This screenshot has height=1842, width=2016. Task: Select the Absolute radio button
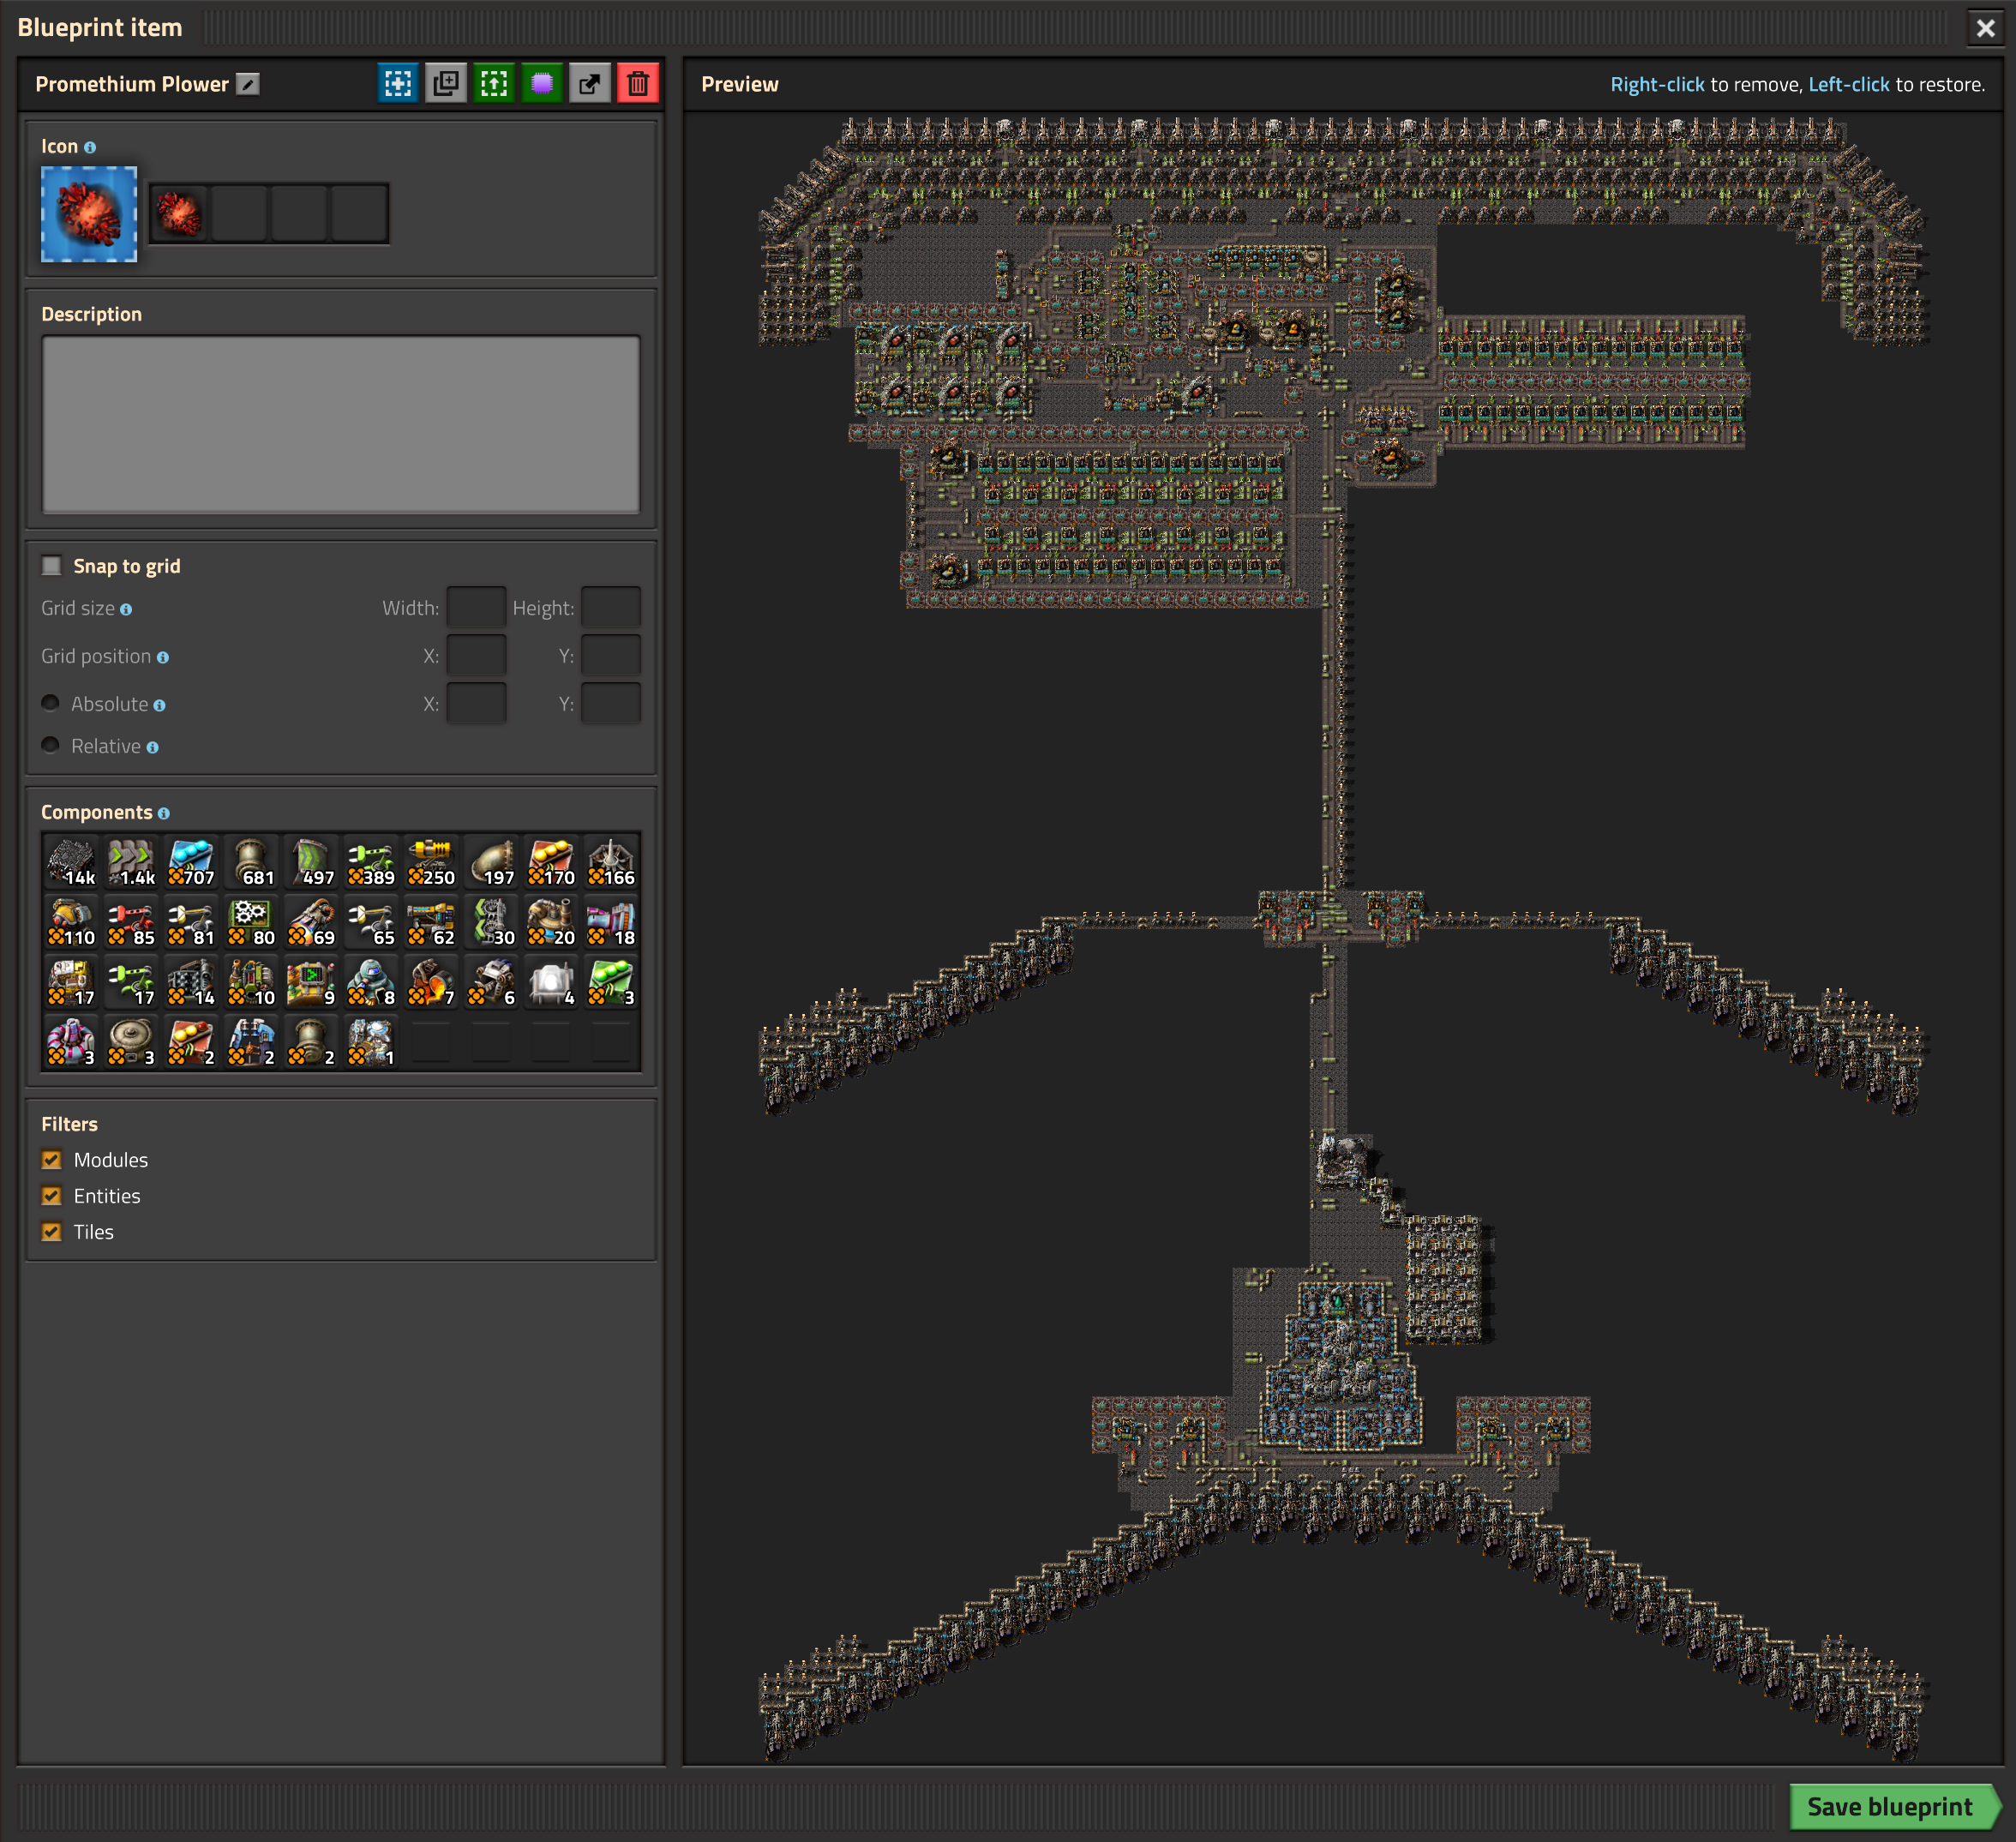pyautogui.click(x=50, y=703)
